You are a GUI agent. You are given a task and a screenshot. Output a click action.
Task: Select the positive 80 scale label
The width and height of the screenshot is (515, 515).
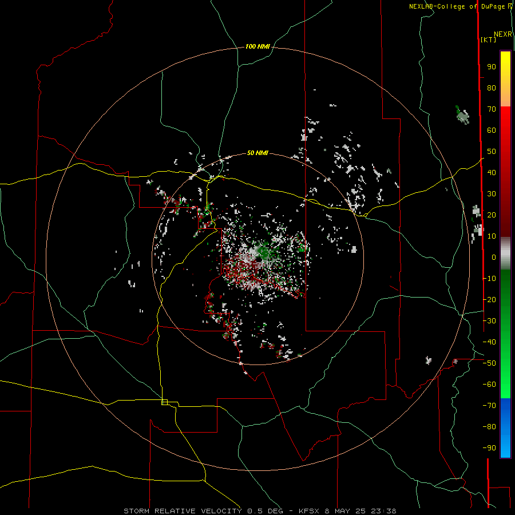(x=492, y=88)
